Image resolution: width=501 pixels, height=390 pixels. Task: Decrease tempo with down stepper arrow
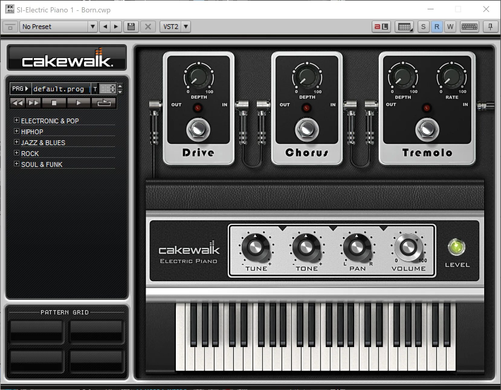coord(120,92)
